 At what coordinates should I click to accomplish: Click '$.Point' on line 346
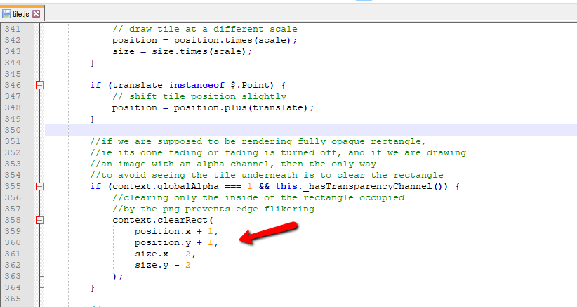point(250,86)
